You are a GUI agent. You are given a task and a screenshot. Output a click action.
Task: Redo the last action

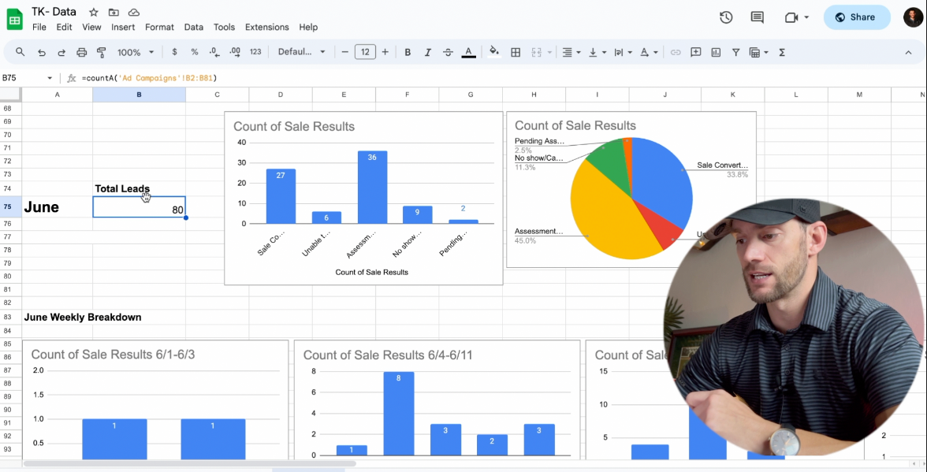[61, 52]
